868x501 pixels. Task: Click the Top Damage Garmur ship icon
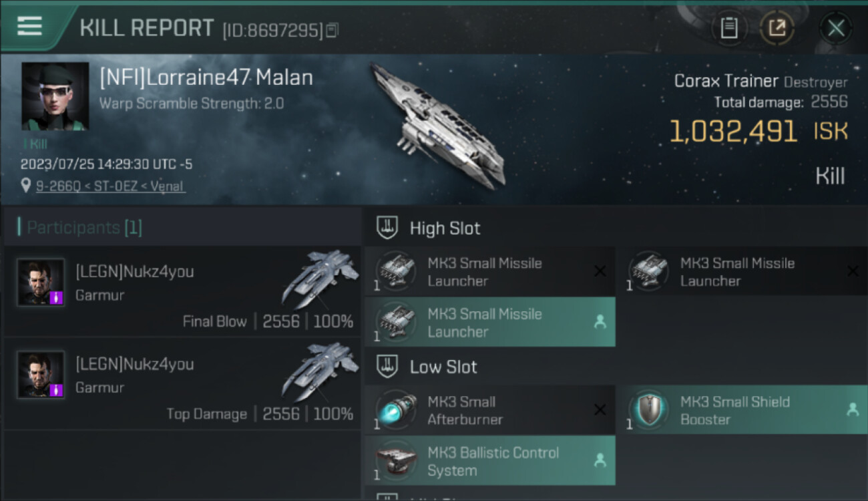[319, 371]
